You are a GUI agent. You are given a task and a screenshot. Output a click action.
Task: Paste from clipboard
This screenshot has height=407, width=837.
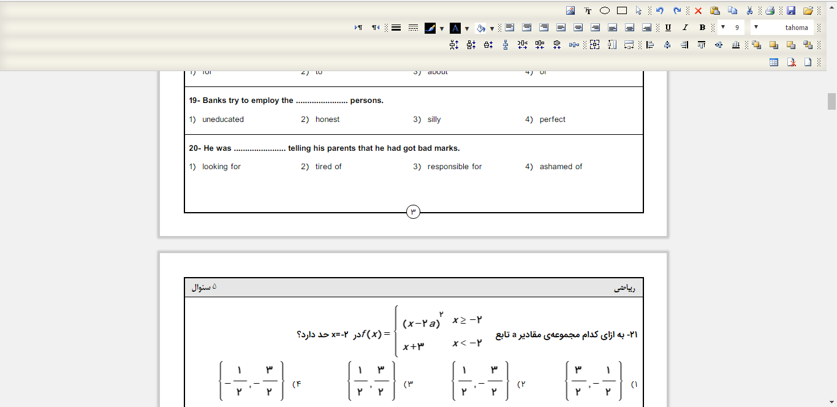(714, 10)
